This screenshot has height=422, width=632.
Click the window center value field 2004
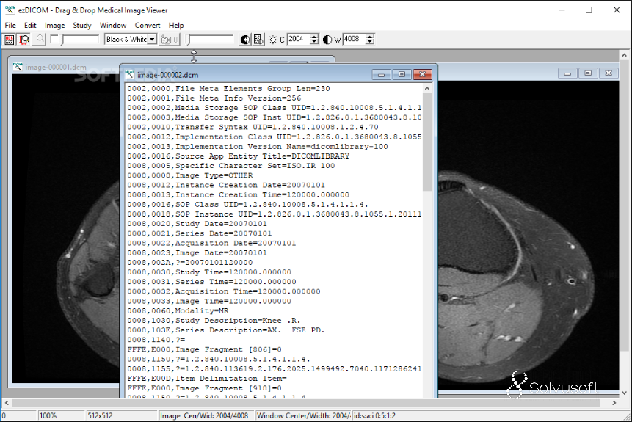click(x=298, y=39)
